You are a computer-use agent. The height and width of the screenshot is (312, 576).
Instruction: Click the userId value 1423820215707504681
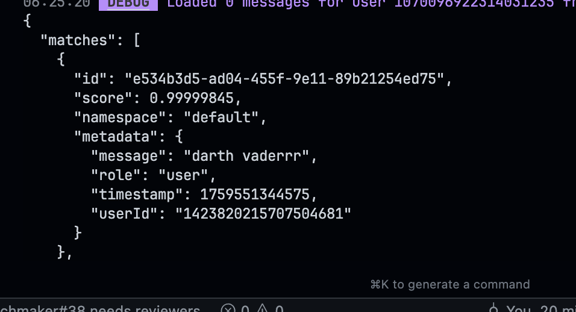263,213
